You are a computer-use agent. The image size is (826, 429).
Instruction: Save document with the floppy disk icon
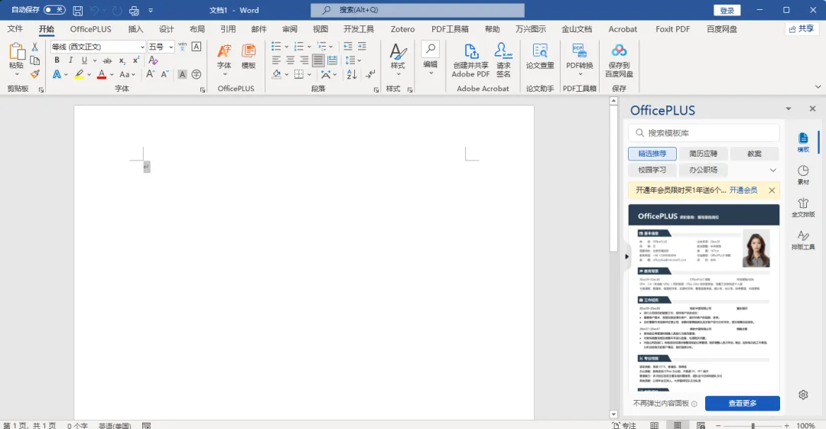[77, 10]
